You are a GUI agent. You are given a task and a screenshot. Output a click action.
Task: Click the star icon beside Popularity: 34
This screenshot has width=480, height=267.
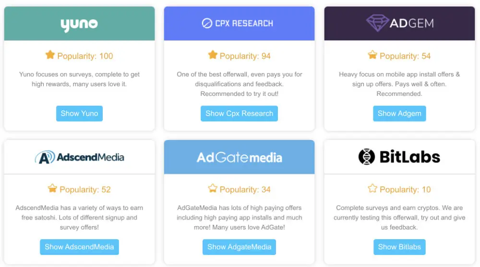(x=213, y=188)
